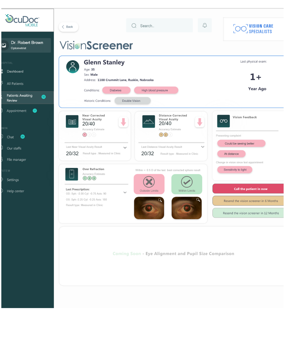Toggle accuracy estimate step 1 for Over Refraction
This screenshot has width=286, height=357.
[x=85, y=178]
